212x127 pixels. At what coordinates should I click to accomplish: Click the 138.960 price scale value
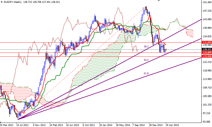pos(207,28)
